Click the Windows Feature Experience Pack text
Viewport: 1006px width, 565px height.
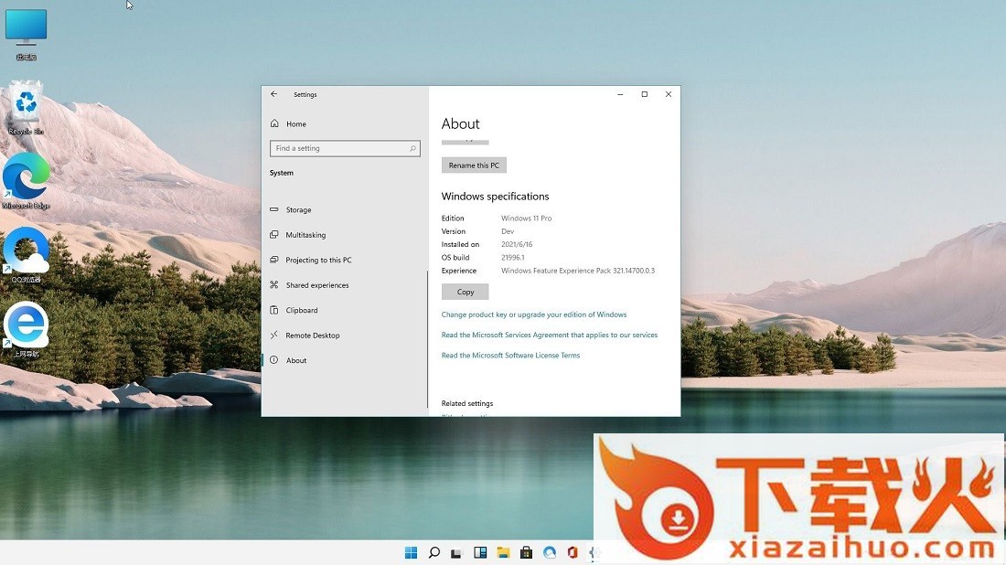(578, 271)
